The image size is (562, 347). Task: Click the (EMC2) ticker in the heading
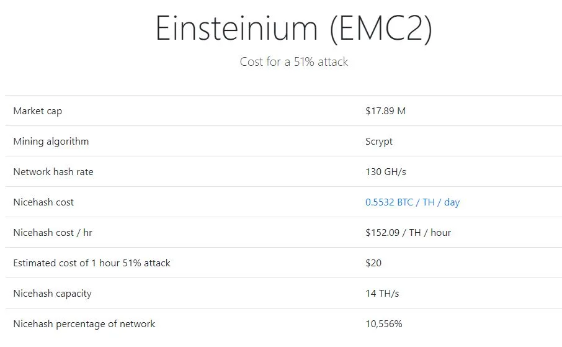380,28
